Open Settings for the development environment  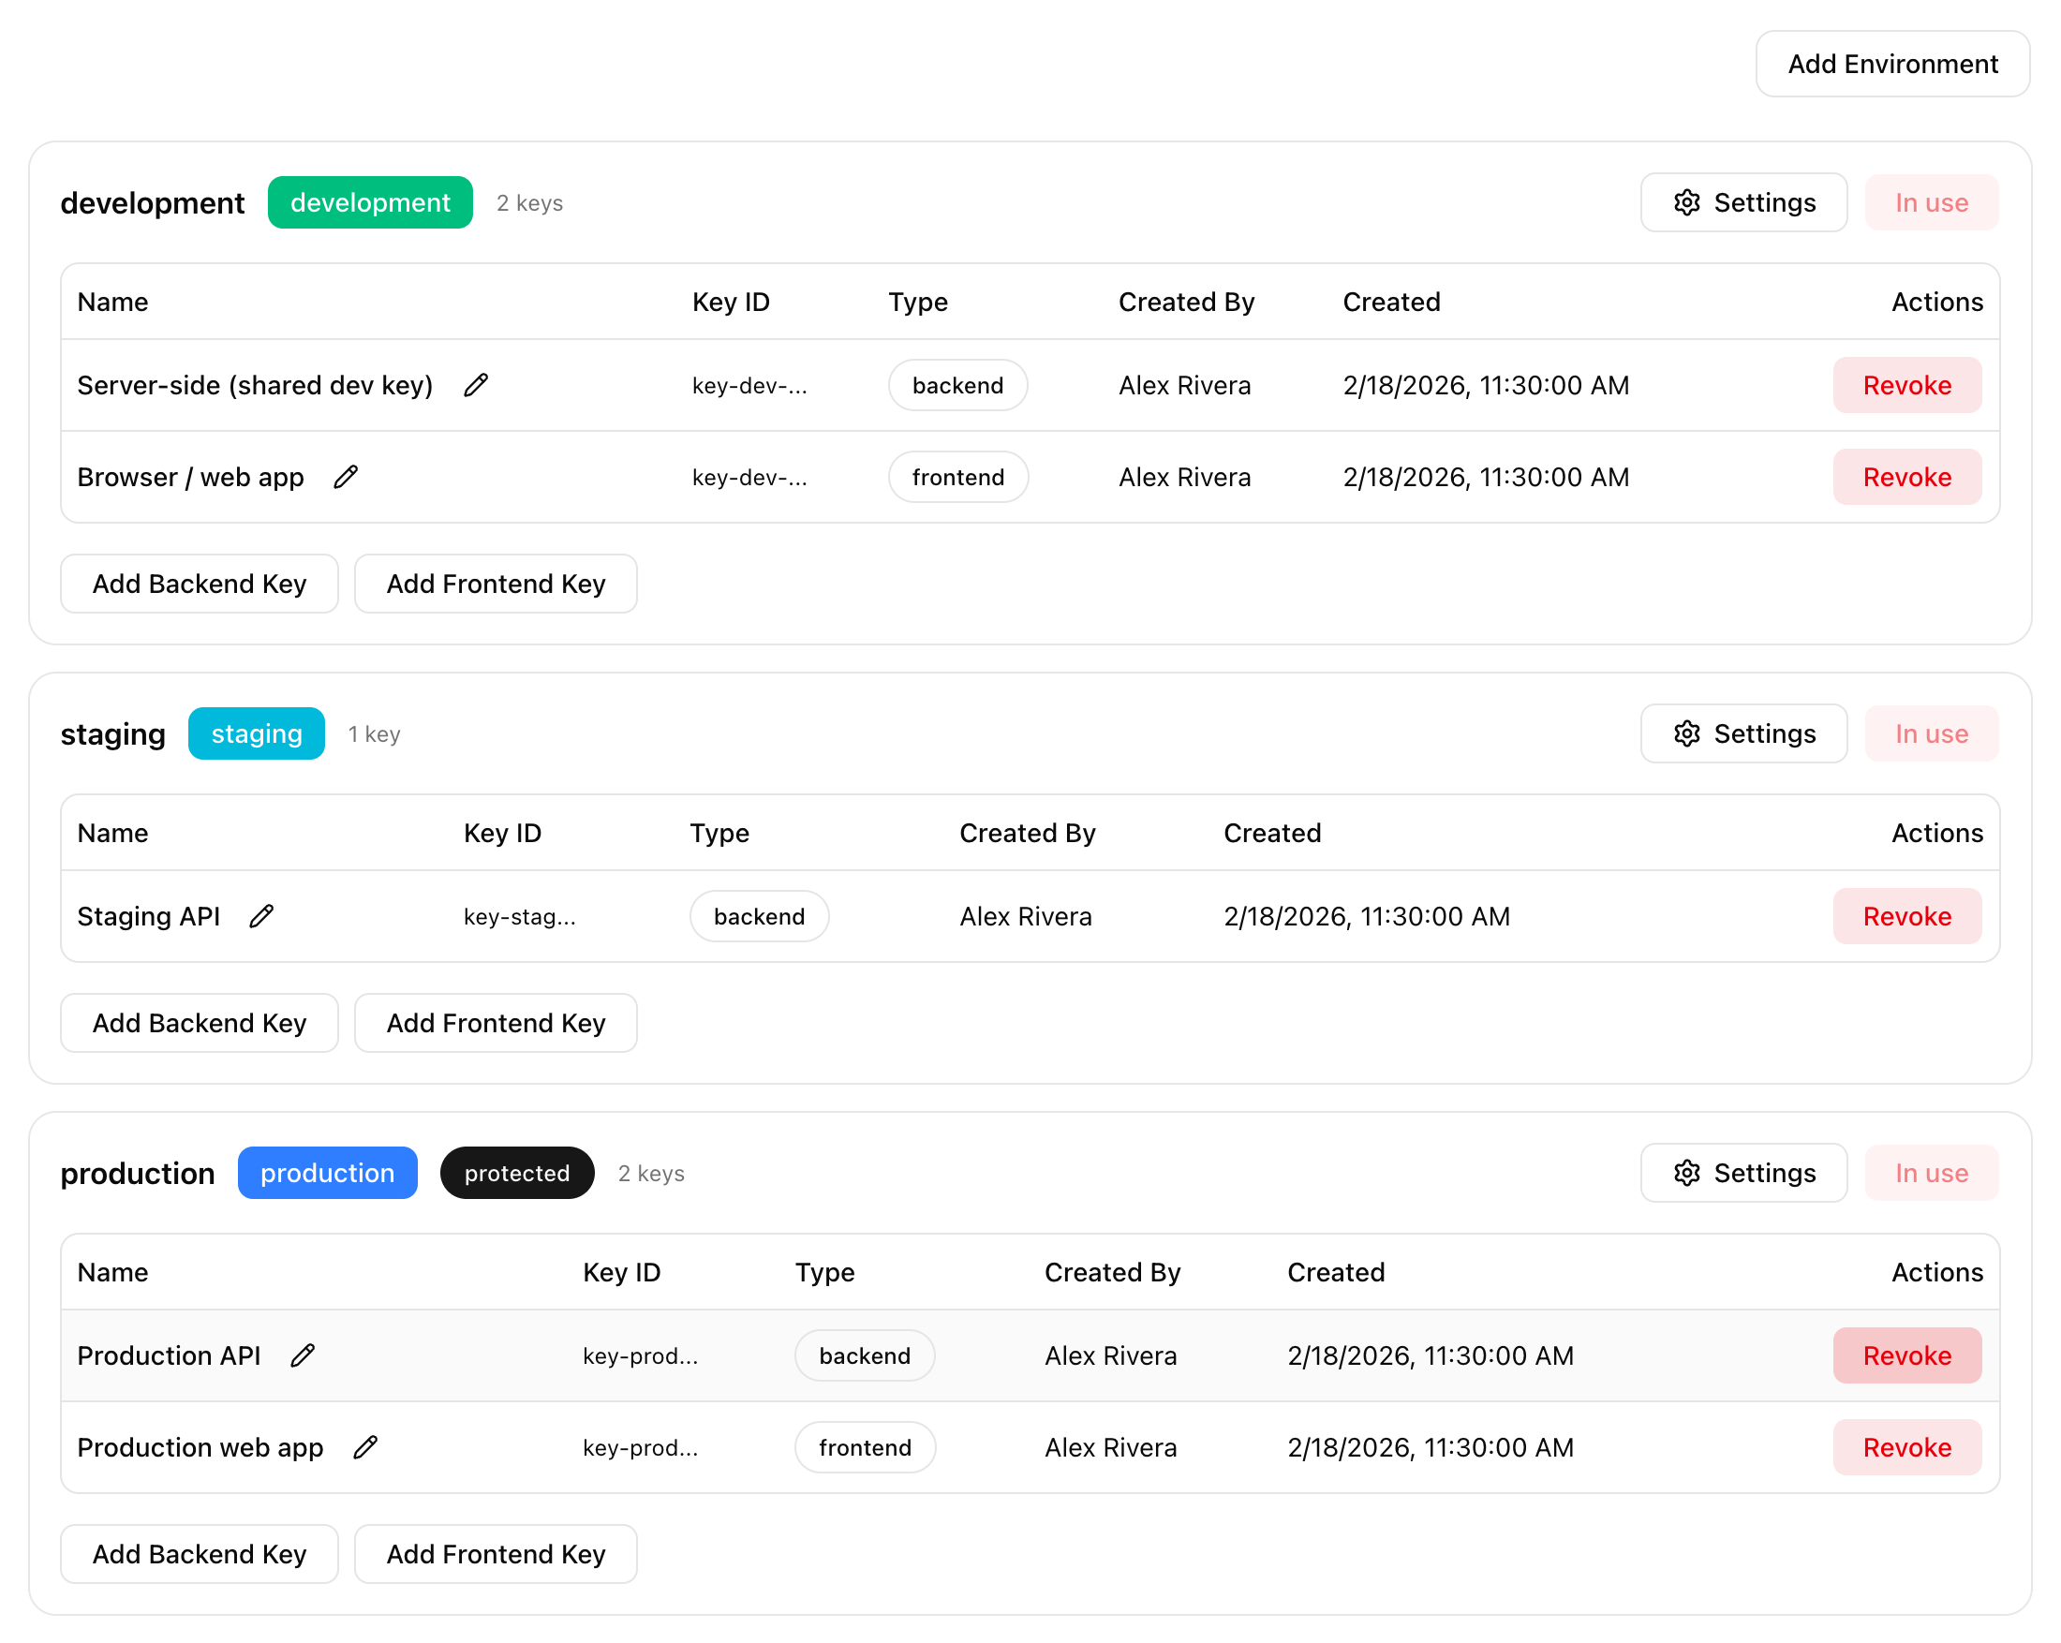click(x=1743, y=202)
